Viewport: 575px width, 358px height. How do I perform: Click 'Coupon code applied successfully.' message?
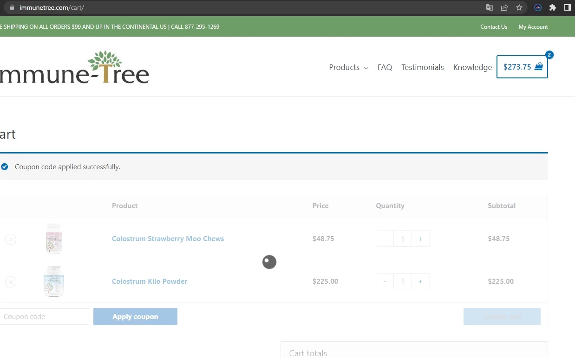tap(67, 167)
